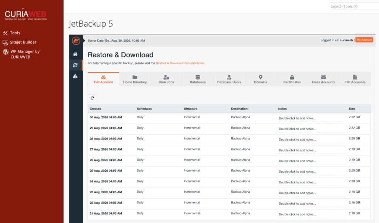The image size is (379, 223).
Task: Click the notes field for 23 Aug. backup
Action: (x=312, y=193)
